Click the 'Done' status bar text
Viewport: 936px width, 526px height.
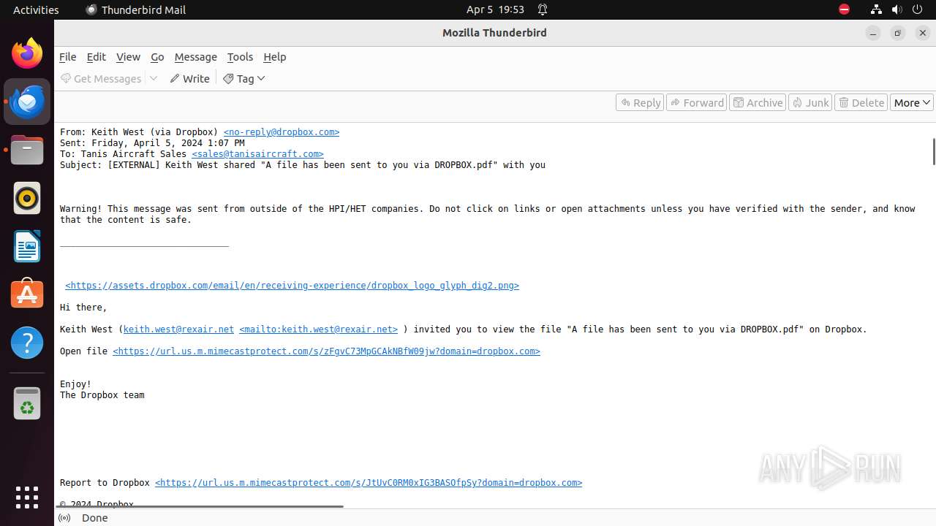pos(95,518)
